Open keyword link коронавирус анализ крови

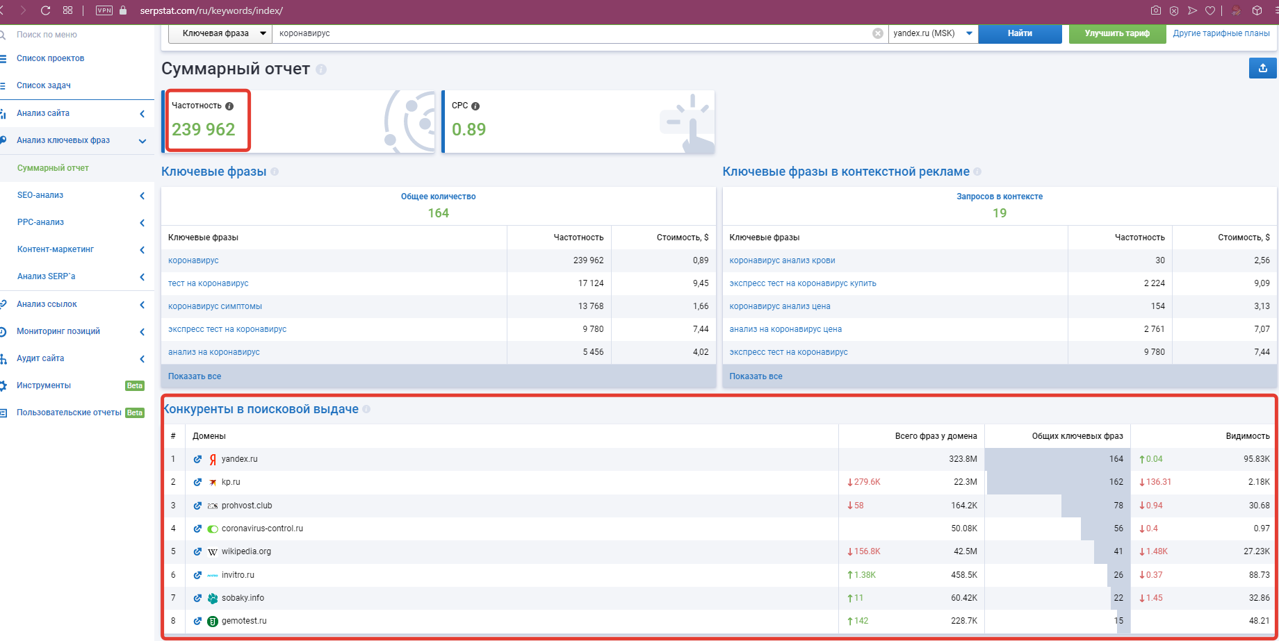782,260
